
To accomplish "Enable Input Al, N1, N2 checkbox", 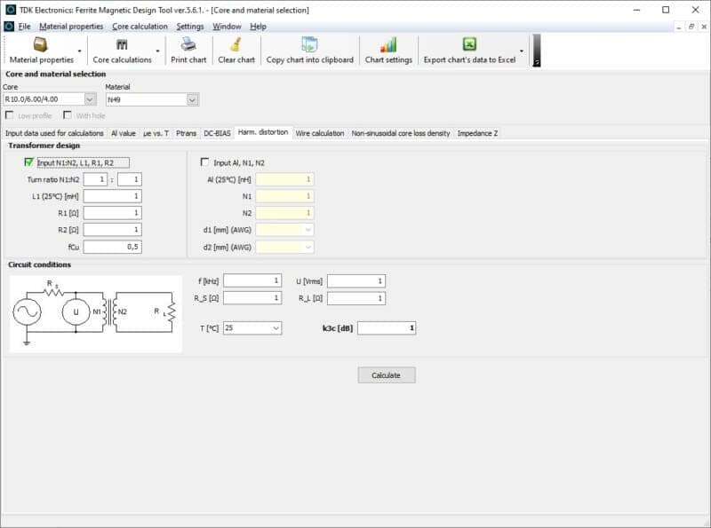I will (x=205, y=162).
